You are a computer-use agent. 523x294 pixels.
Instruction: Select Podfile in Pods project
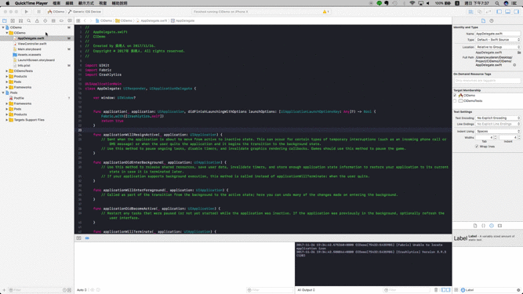[19, 98]
